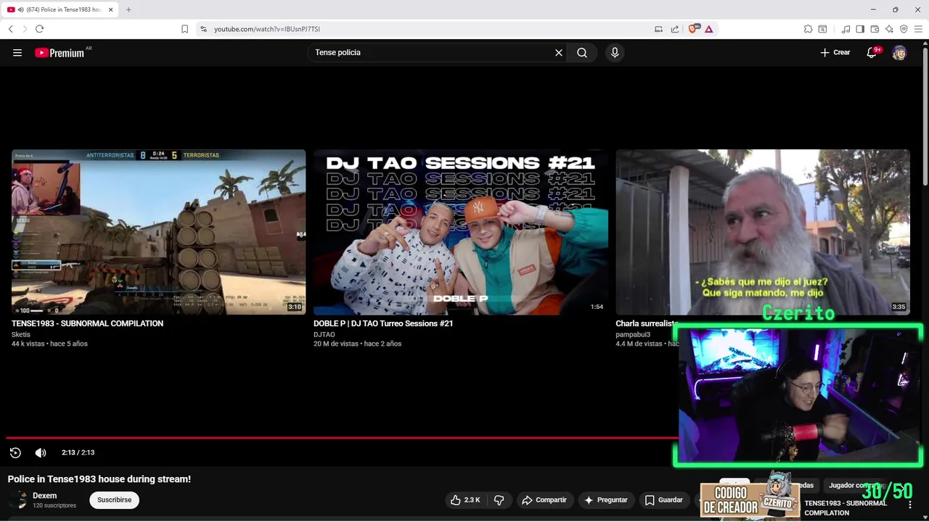Click the tab audio speaker indicator
Screen dimensions: 929x522
coord(20,9)
